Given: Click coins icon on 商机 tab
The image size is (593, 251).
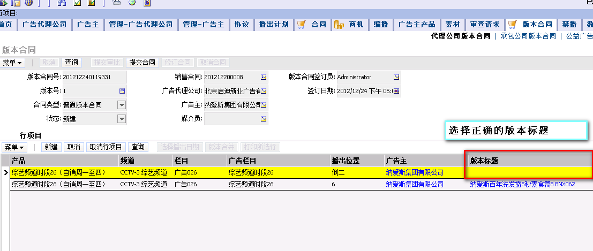Looking at the screenshot, I should 339,25.
